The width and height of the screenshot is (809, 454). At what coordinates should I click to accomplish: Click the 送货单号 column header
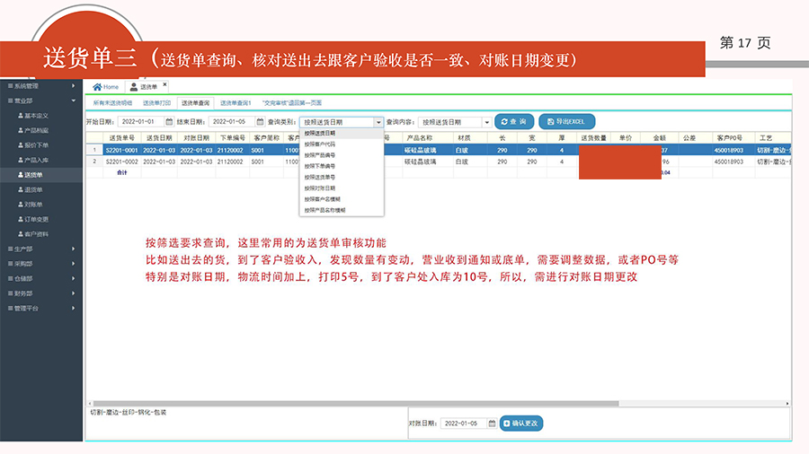(x=121, y=138)
